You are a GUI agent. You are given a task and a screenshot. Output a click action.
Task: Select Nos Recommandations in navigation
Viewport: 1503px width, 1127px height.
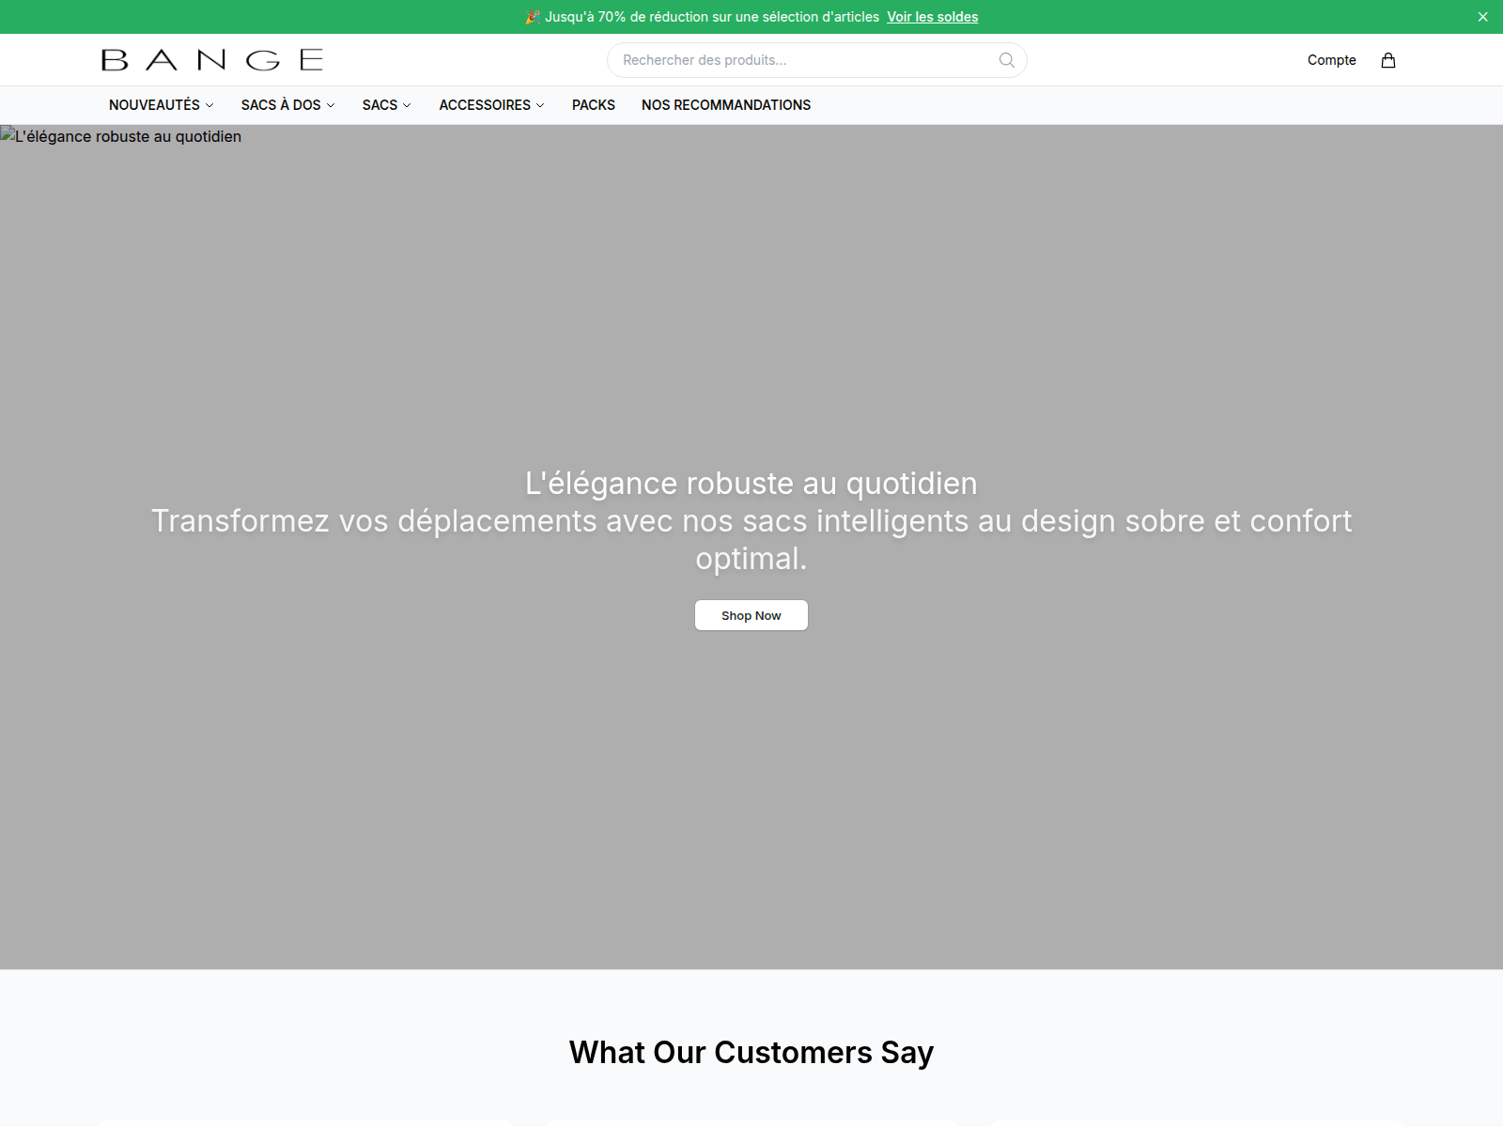(726, 105)
